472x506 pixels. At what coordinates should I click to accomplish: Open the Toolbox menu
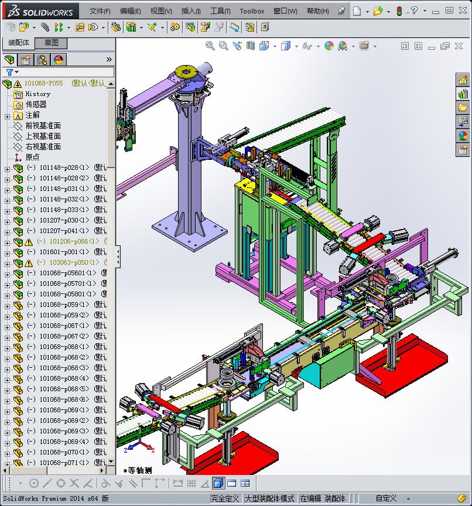tap(252, 11)
